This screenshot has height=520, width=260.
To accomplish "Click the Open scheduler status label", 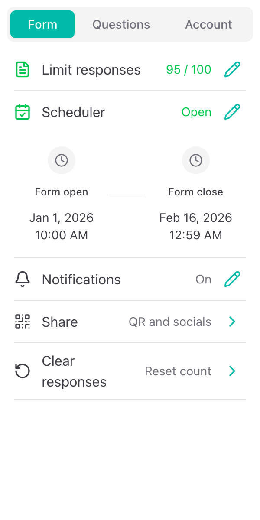I will (196, 112).
